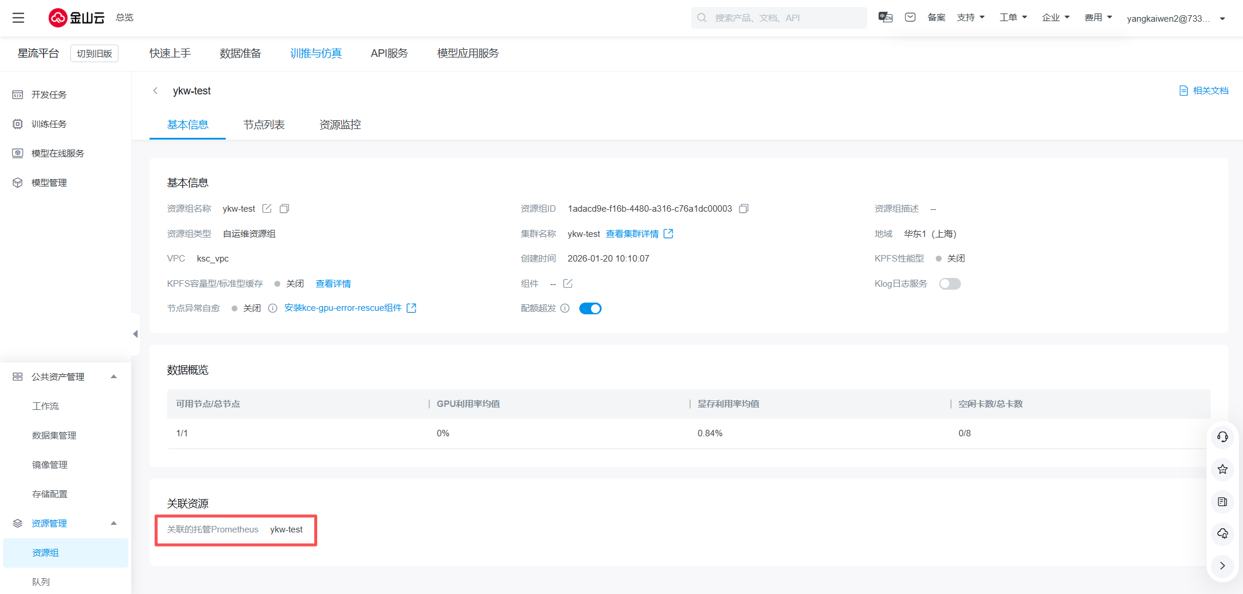Viewport: 1243px width, 594px height.
Task: Click the 切到旧版 button
Action: point(94,53)
